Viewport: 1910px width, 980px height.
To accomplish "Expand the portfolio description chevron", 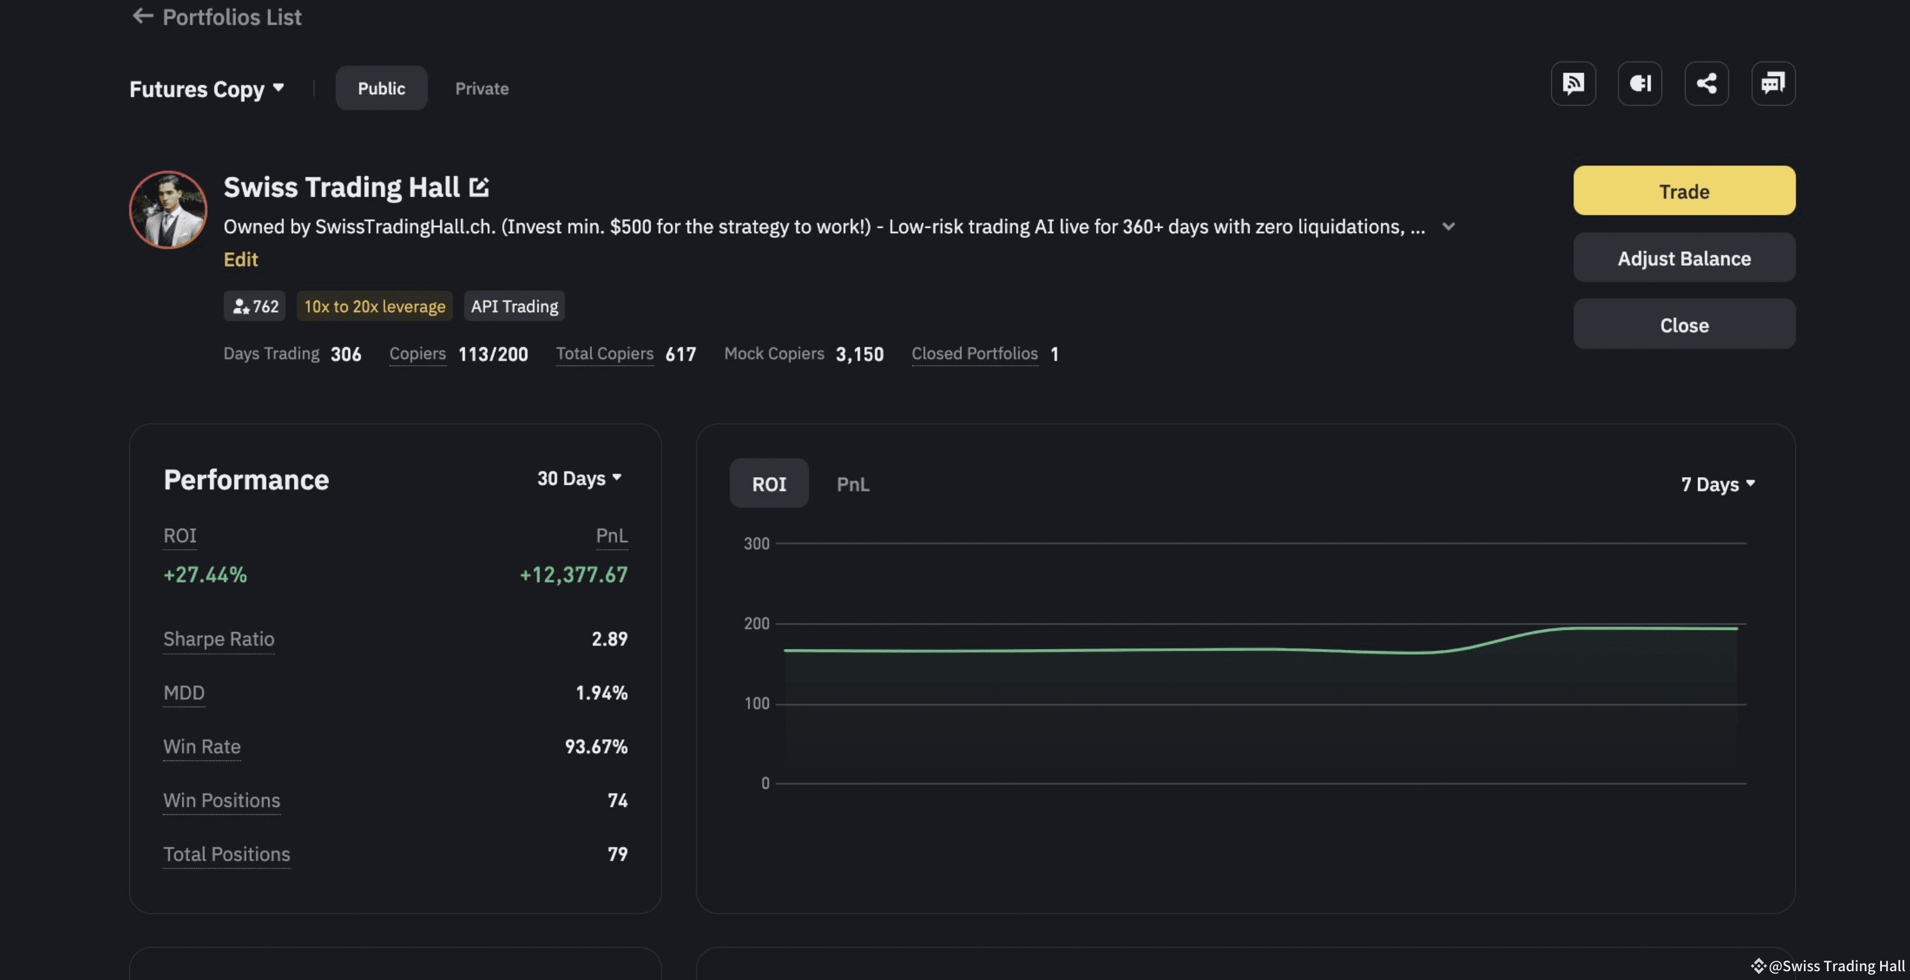I will [1448, 227].
